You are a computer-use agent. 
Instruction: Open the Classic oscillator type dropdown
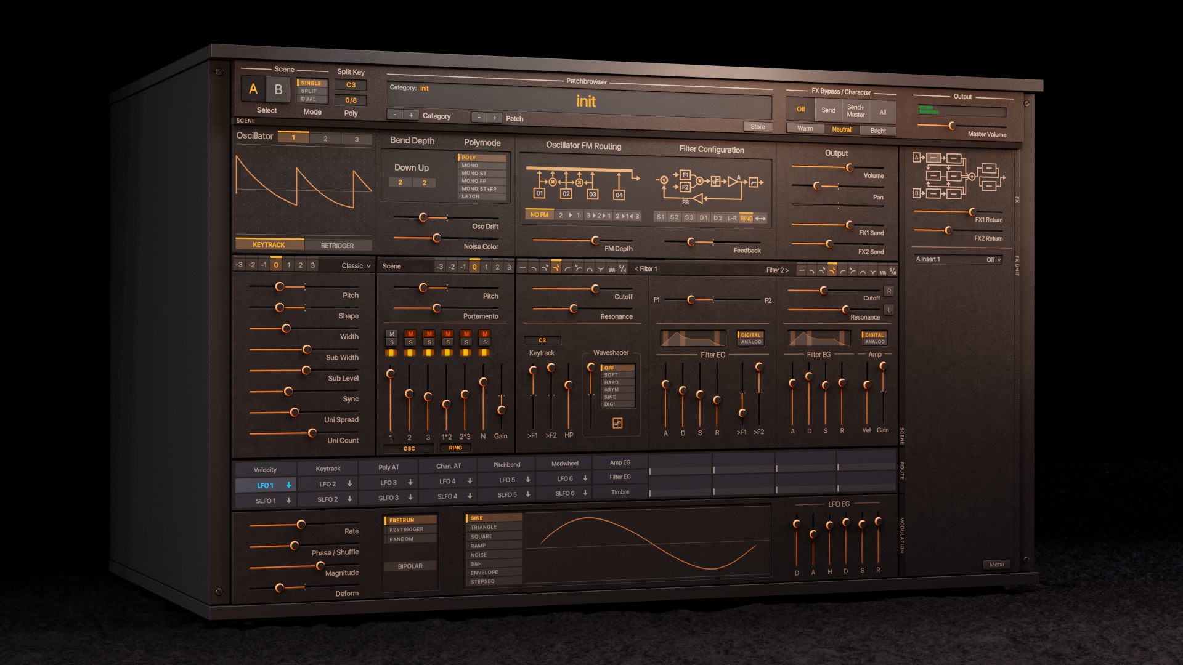354,265
